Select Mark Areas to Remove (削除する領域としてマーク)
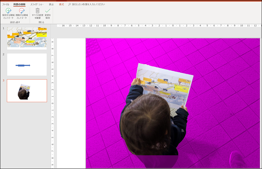Screen dimensions: 262x169 pyautogui.click(x=22, y=14)
